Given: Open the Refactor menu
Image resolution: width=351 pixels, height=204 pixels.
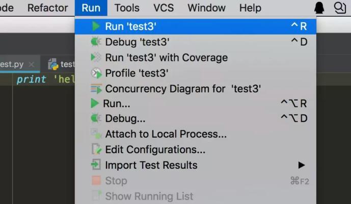Looking at the screenshot, I should [48, 8].
